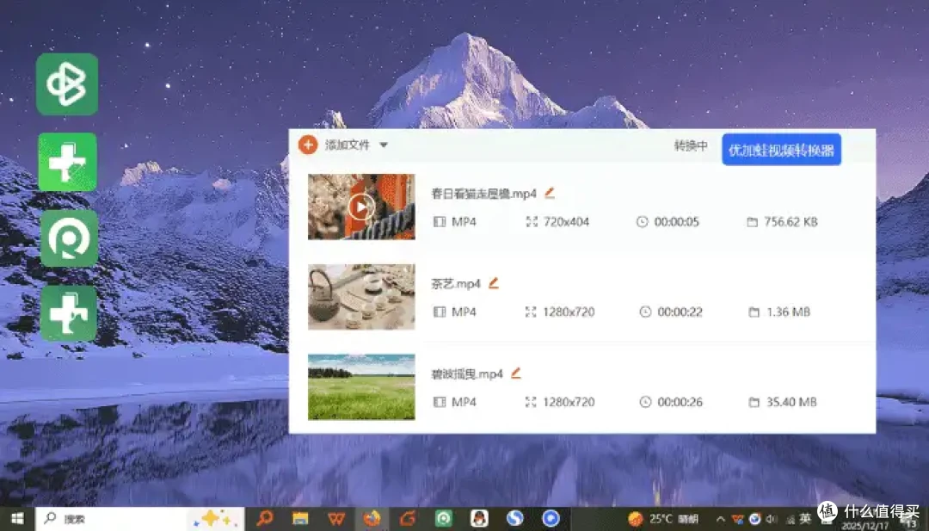Open the blue circular play-button taskbar icon

[x=551, y=519]
